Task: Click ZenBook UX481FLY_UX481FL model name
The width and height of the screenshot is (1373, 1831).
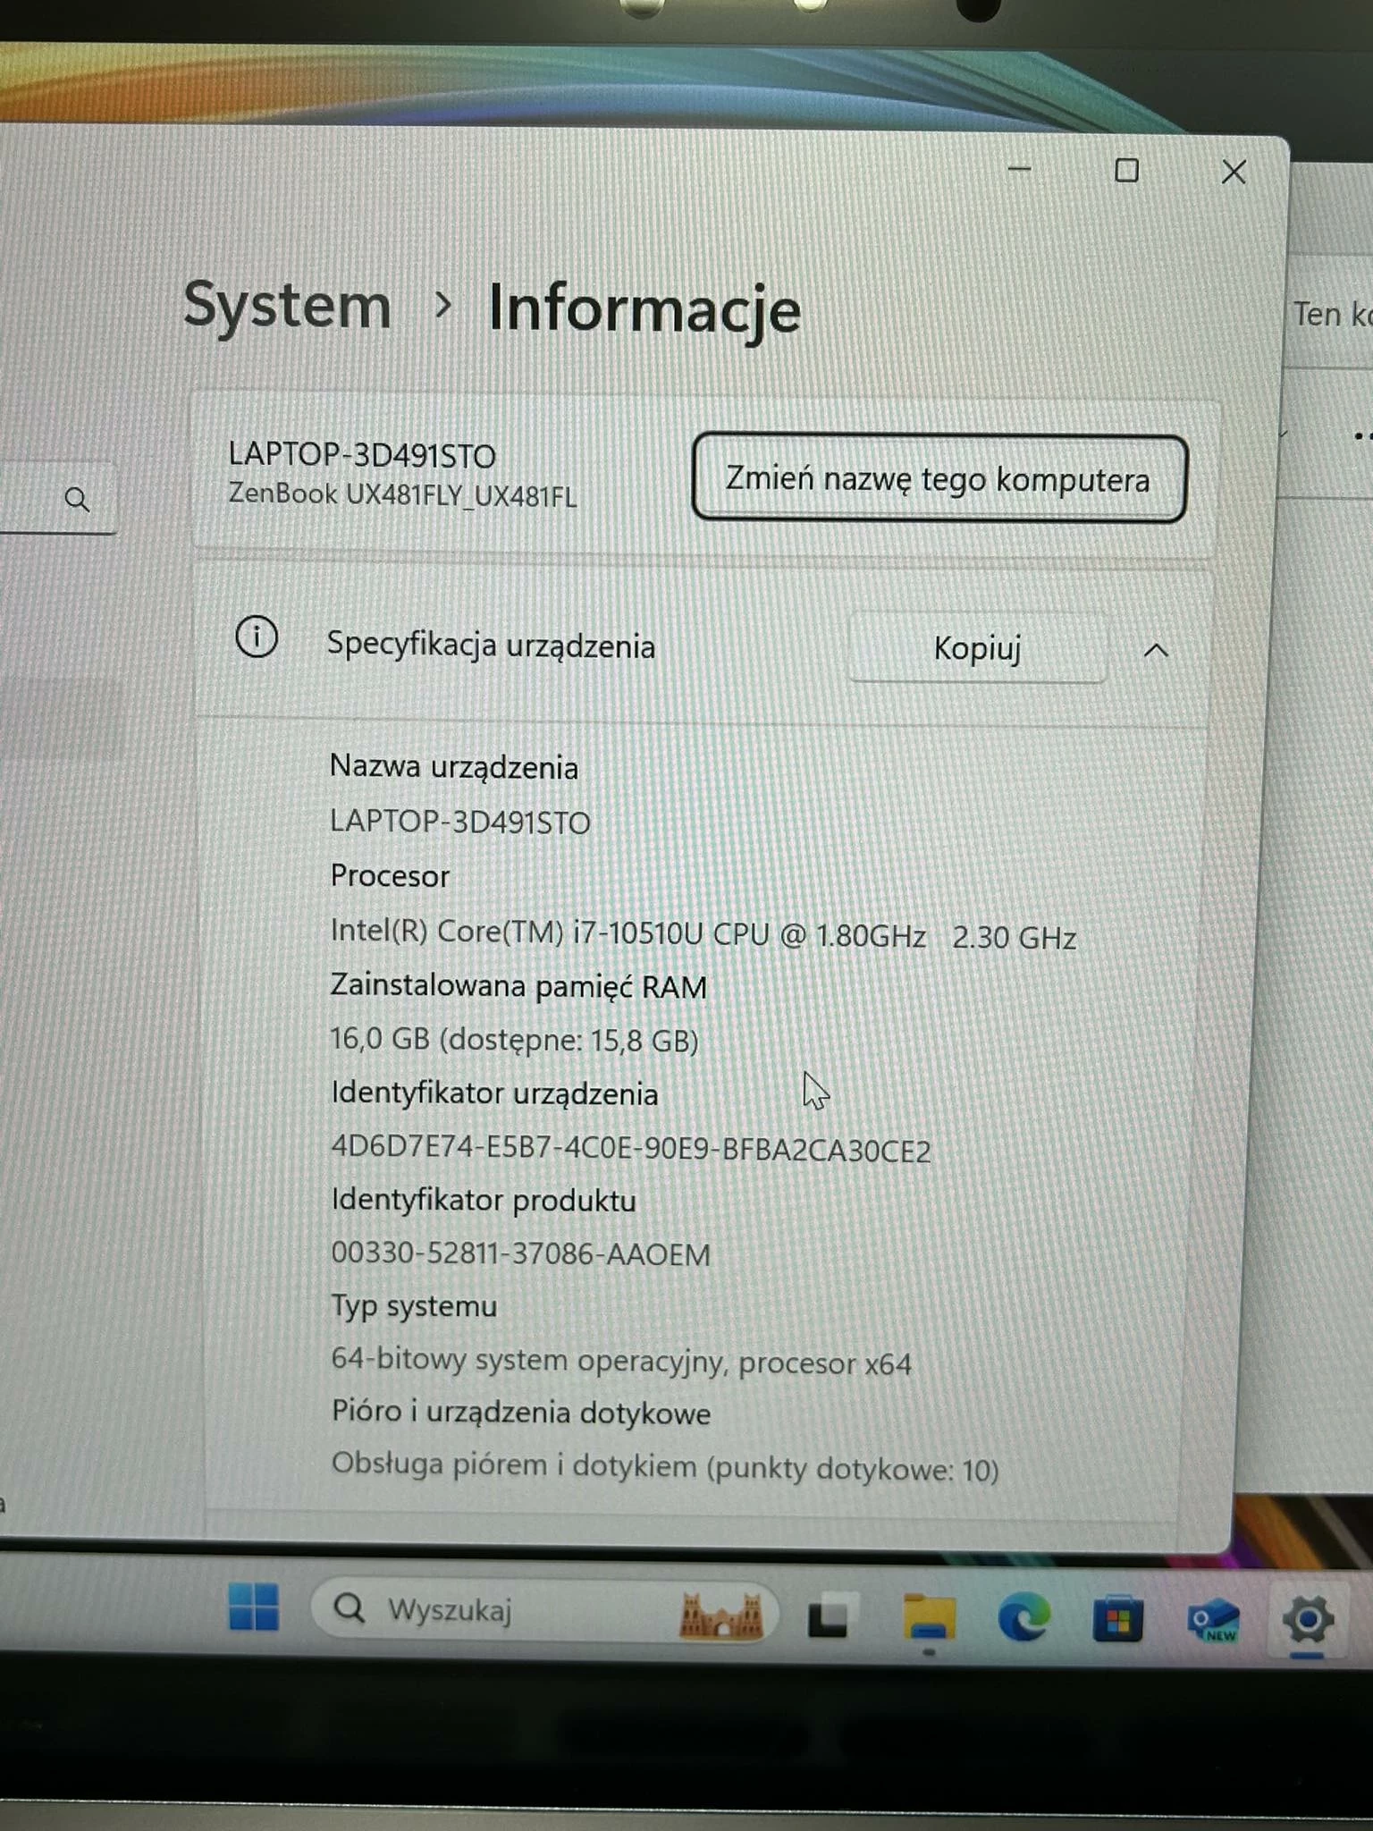Action: (402, 494)
